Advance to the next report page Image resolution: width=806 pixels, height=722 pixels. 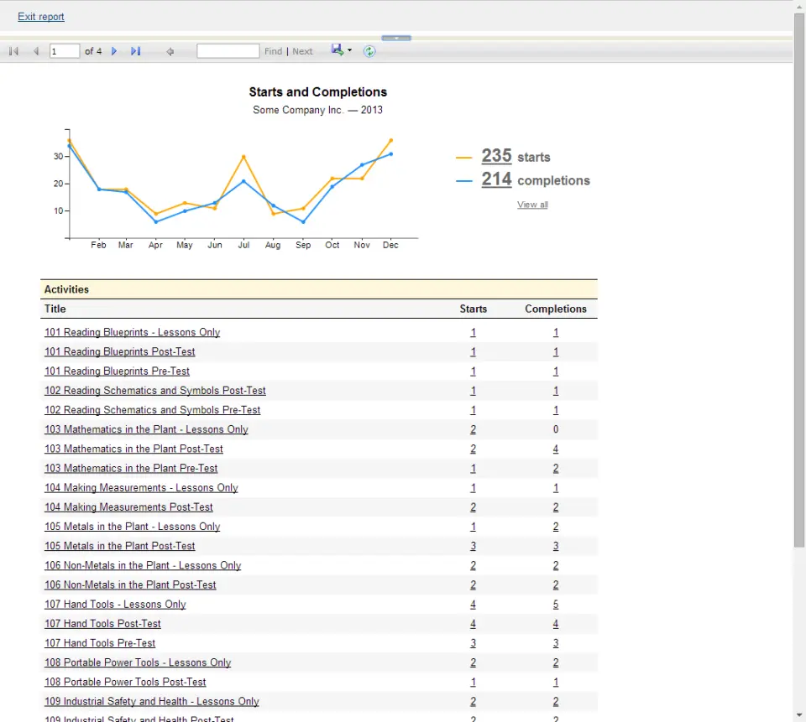(114, 50)
